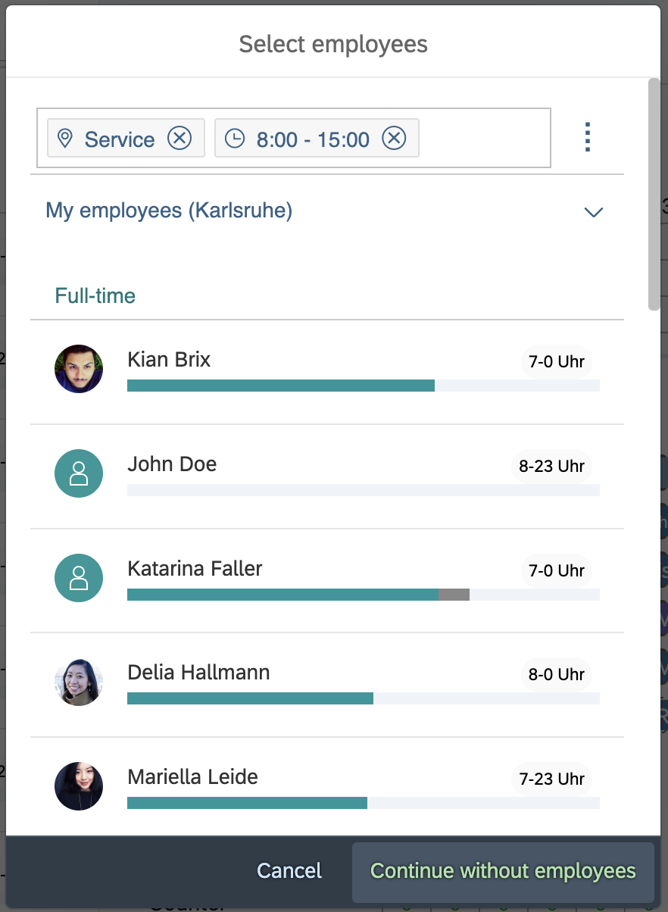Open the three-dot more options menu

pyautogui.click(x=588, y=138)
